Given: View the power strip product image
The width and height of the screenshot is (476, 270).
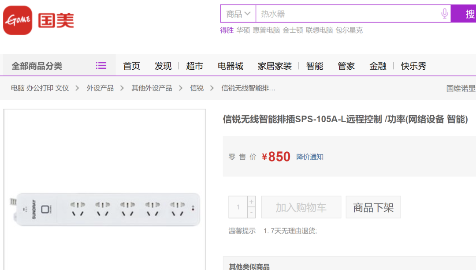Looking at the screenshot, I should pos(104,209).
